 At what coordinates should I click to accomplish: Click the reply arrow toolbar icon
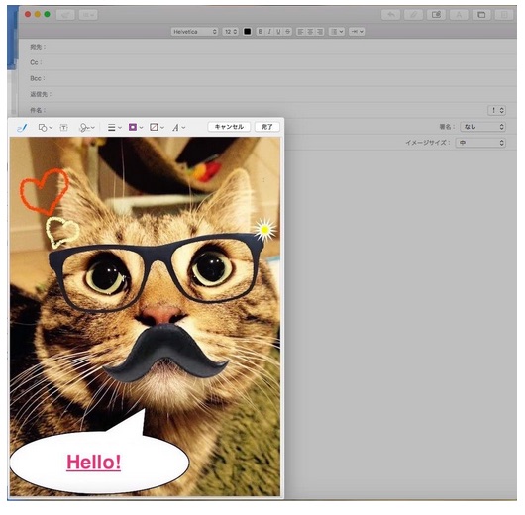[x=390, y=15]
